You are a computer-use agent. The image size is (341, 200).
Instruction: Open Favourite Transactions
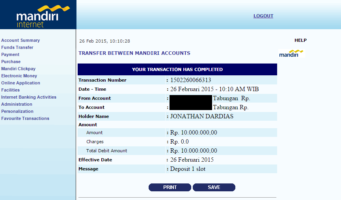(x=25, y=118)
